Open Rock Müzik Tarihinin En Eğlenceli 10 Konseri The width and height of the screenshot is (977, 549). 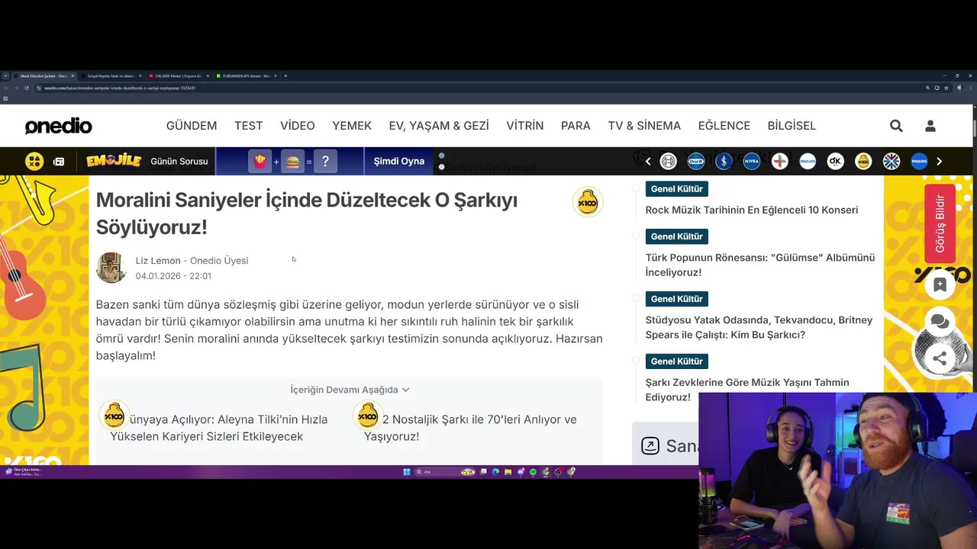[x=752, y=210]
